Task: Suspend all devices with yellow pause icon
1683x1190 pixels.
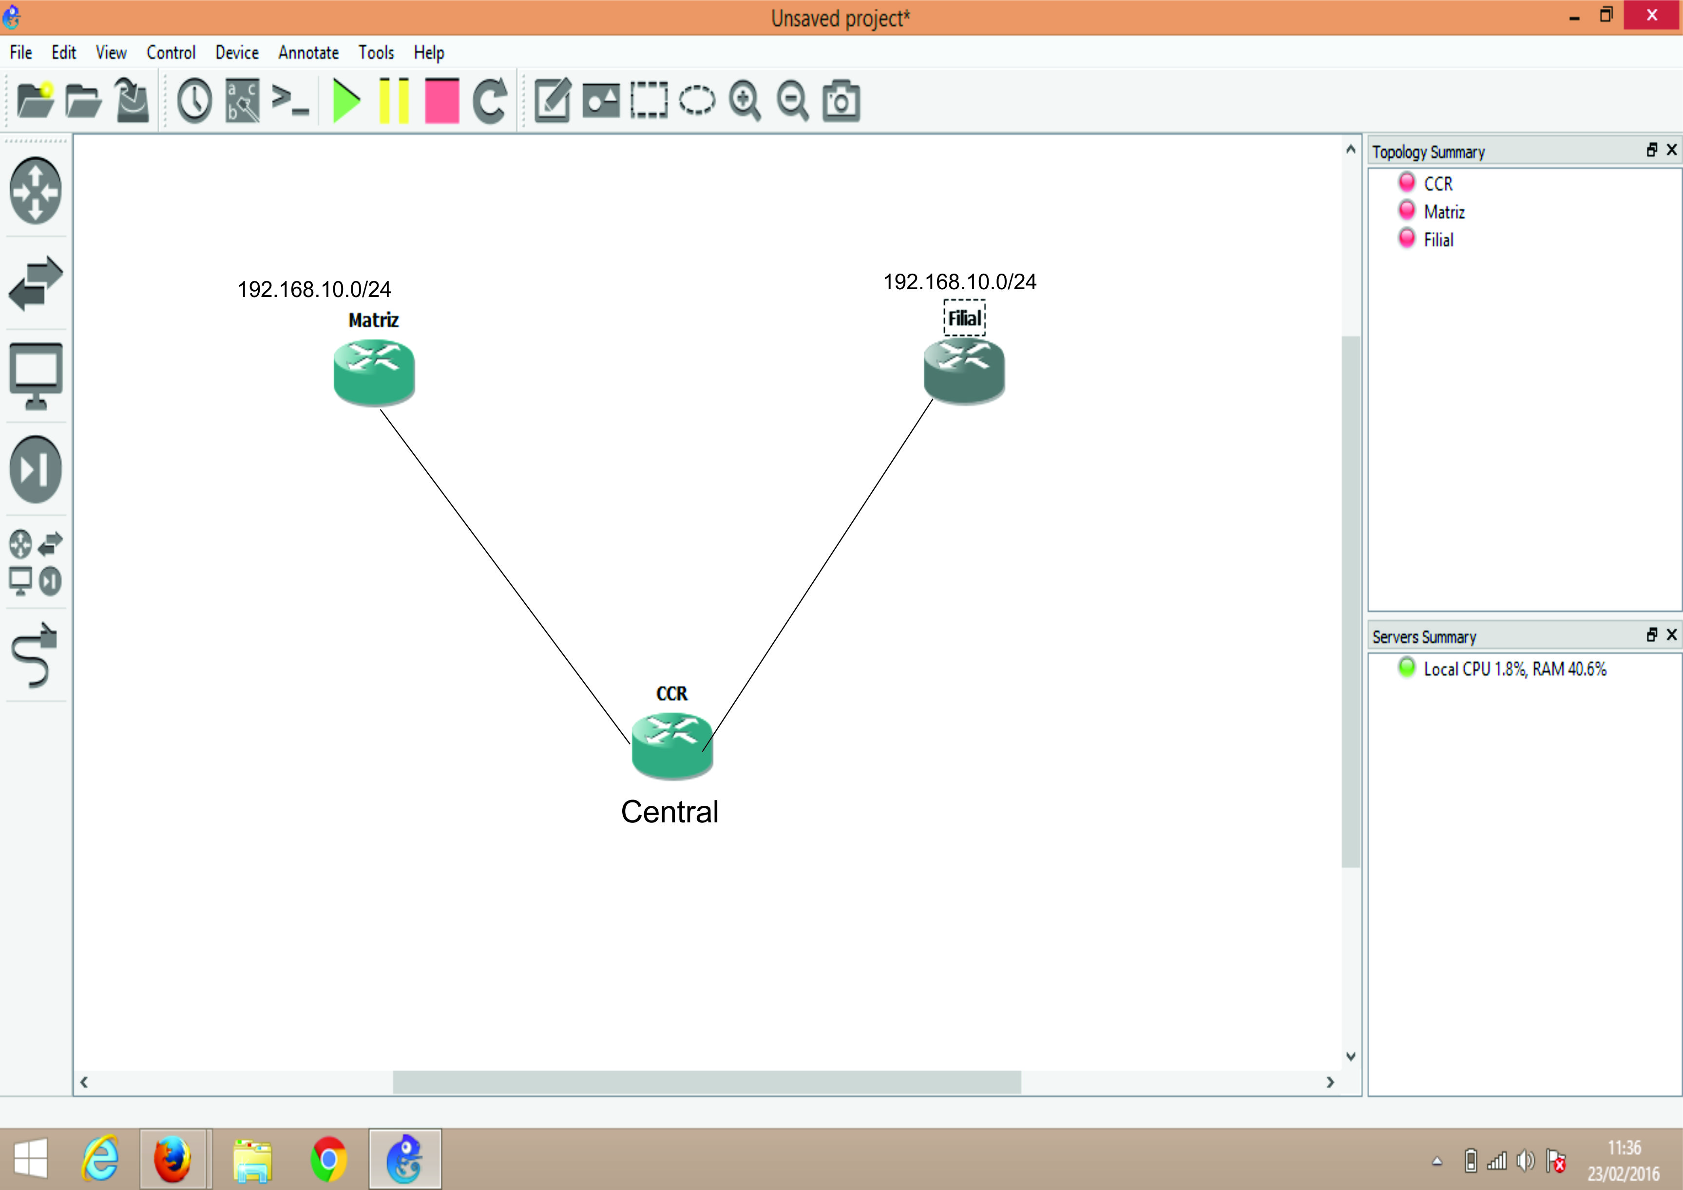Action: pyautogui.click(x=394, y=100)
